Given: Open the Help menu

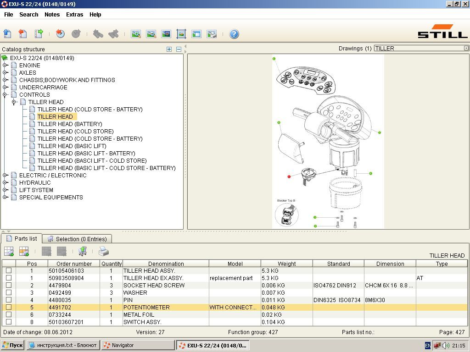Looking at the screenshot, I should tap(95, 14).
